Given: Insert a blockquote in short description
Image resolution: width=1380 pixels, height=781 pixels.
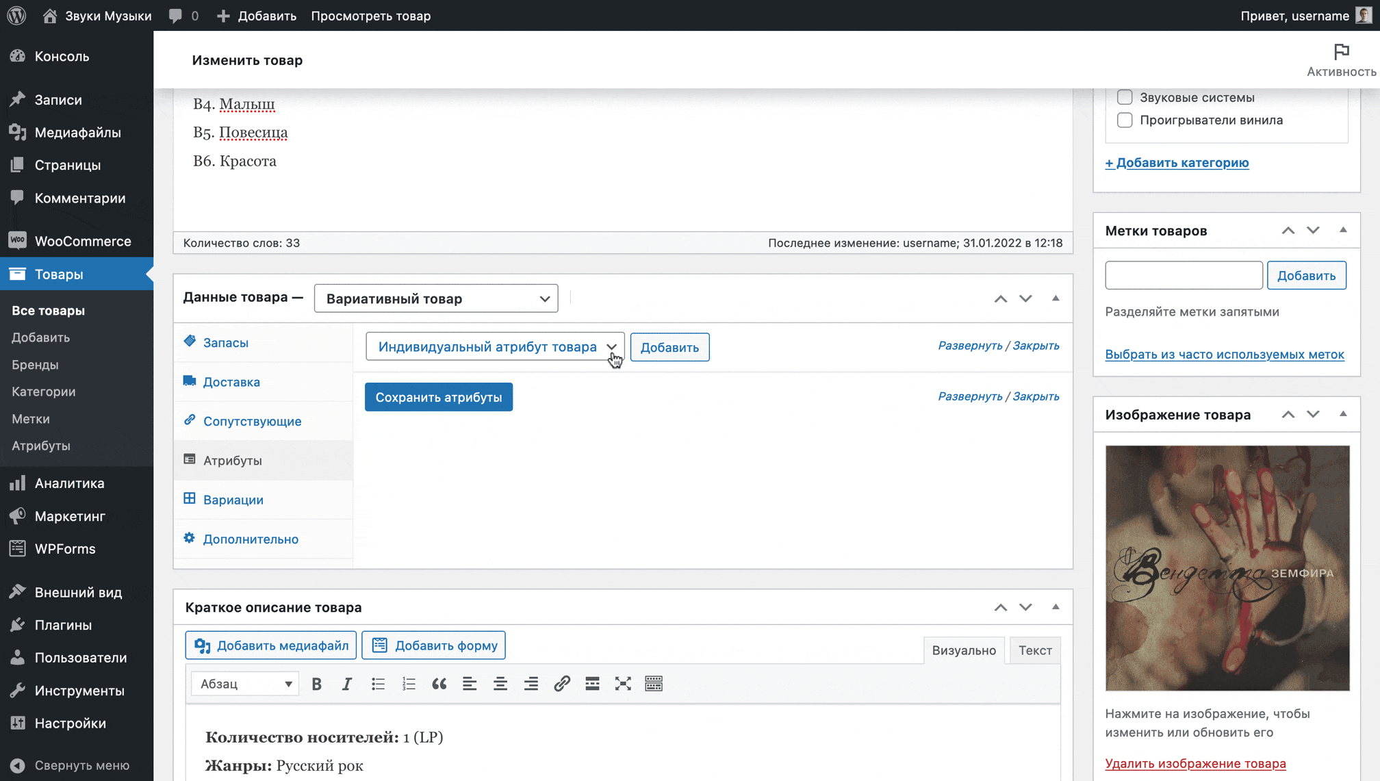Looking at the screenshot, I should point(439,684).
